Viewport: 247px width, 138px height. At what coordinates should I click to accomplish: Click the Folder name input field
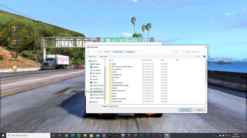pyautogui.click(x=156, y=106)
